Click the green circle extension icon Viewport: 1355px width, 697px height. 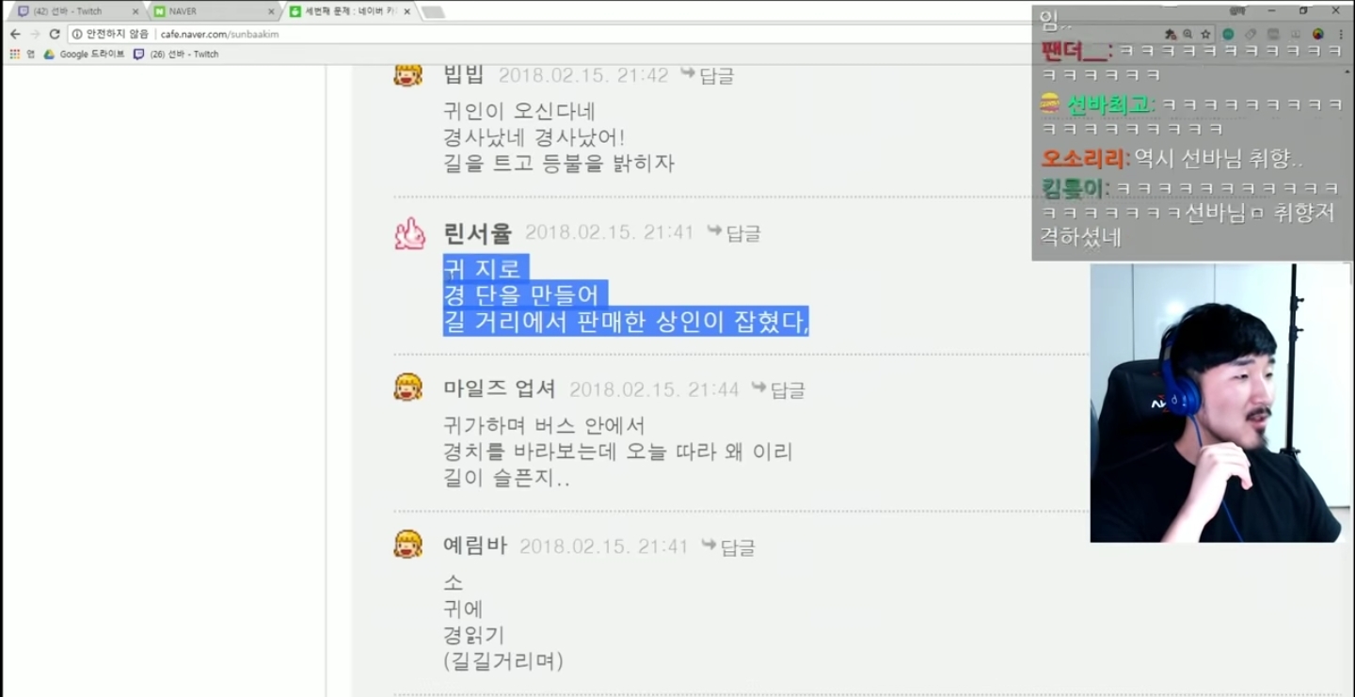click(1228, 34)
